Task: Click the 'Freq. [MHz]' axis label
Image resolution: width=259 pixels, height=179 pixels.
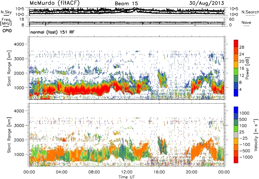Action: tap(6, 22)
